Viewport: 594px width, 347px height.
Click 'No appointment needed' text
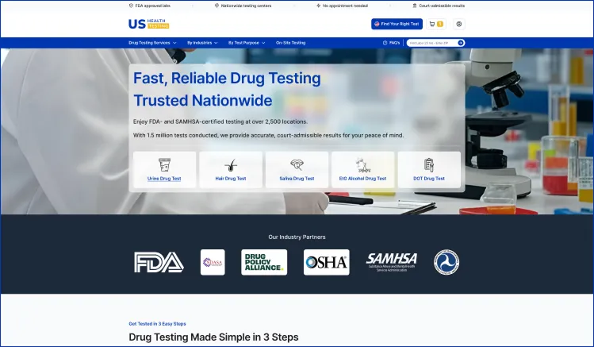click(x=345, y=6)
